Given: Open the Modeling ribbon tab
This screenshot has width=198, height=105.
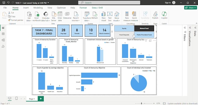Looking at the screenshot, I should tap(38, 8).
